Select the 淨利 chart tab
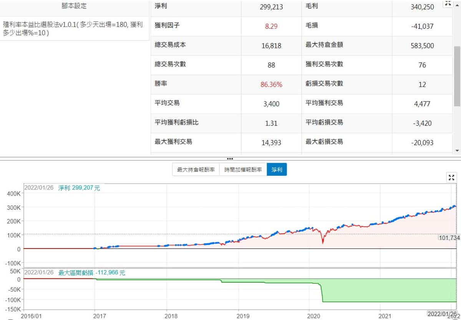Image resolution: width=461 pixels, height=320 pixels. pyautogui.click(x=277, y=169)
